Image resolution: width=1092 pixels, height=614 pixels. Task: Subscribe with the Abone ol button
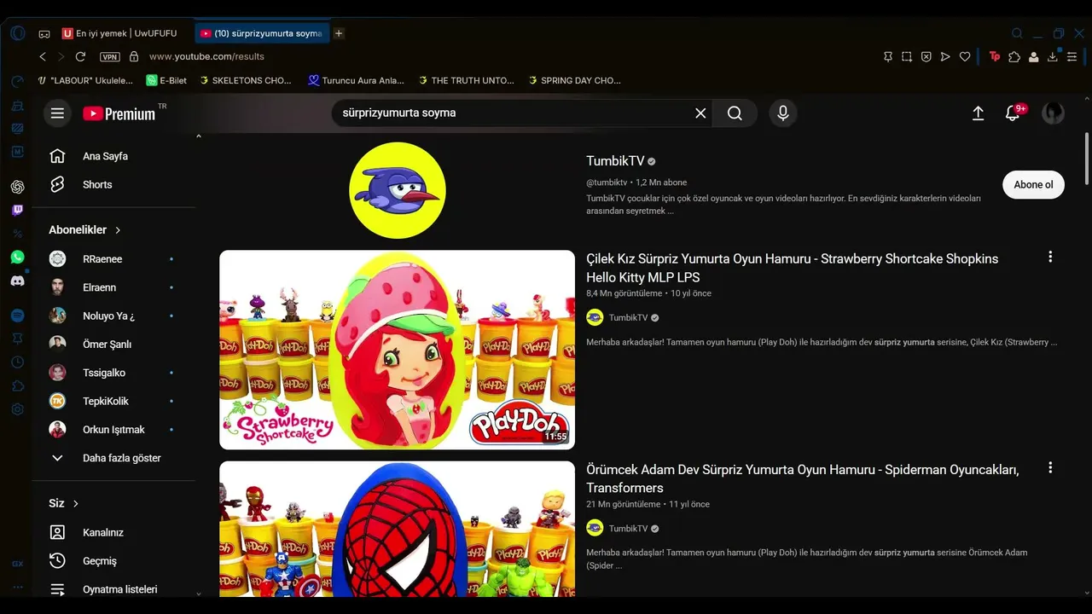pyautogui.click(x=1033, y=184)
